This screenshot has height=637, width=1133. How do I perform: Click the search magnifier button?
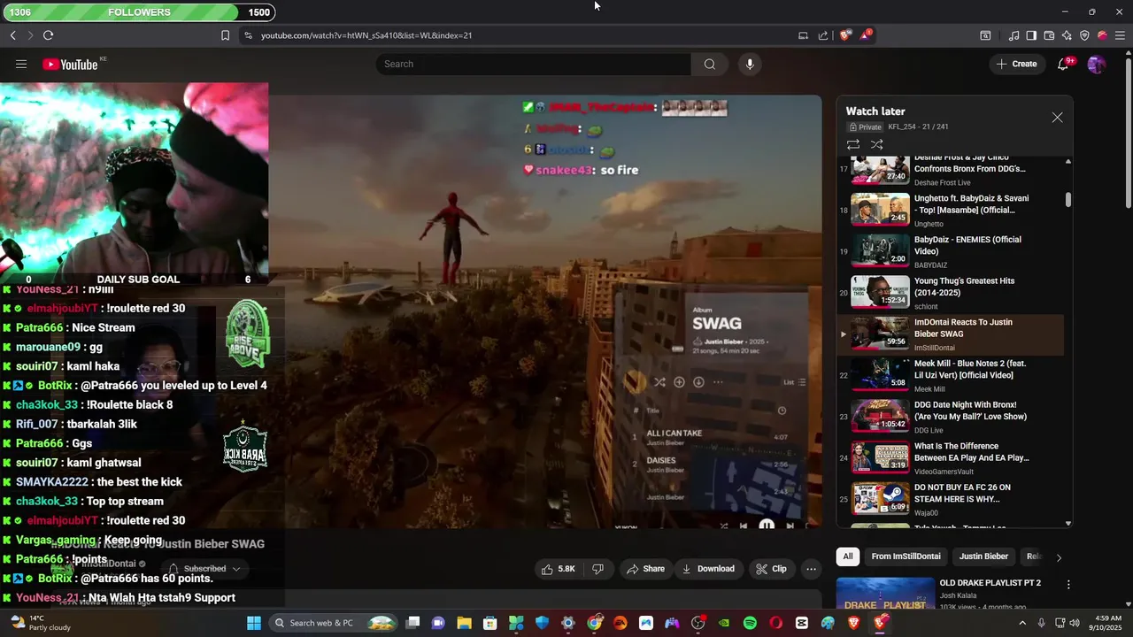pos(709,64)
